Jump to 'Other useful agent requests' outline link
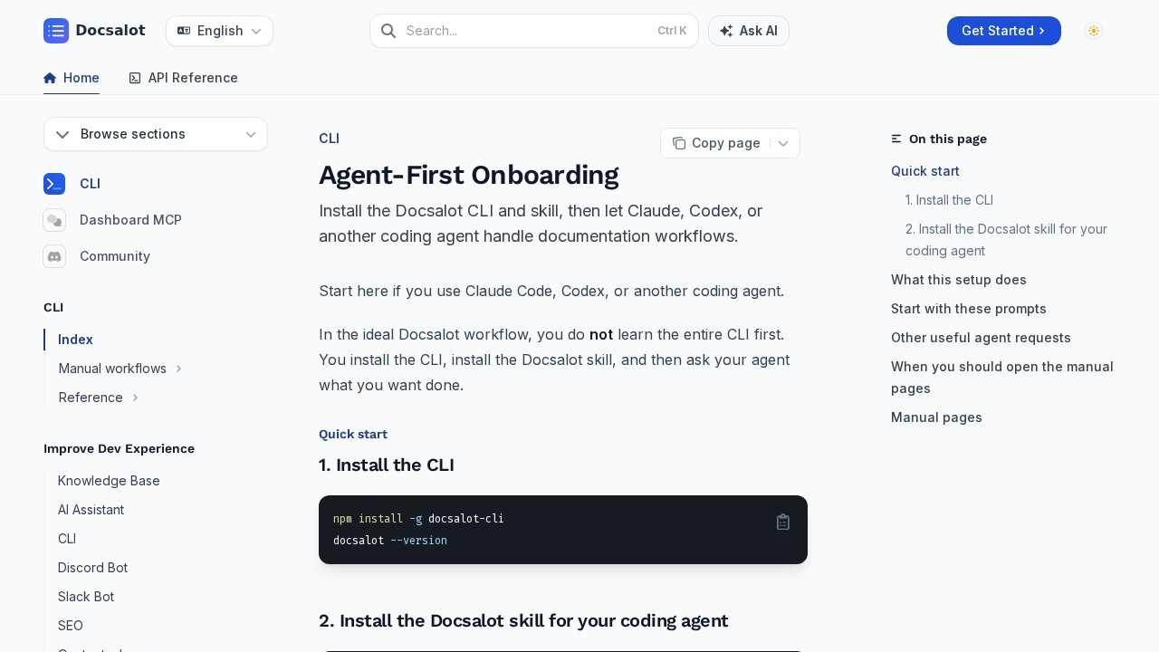 pyautogui.click(x=981, y=338)
